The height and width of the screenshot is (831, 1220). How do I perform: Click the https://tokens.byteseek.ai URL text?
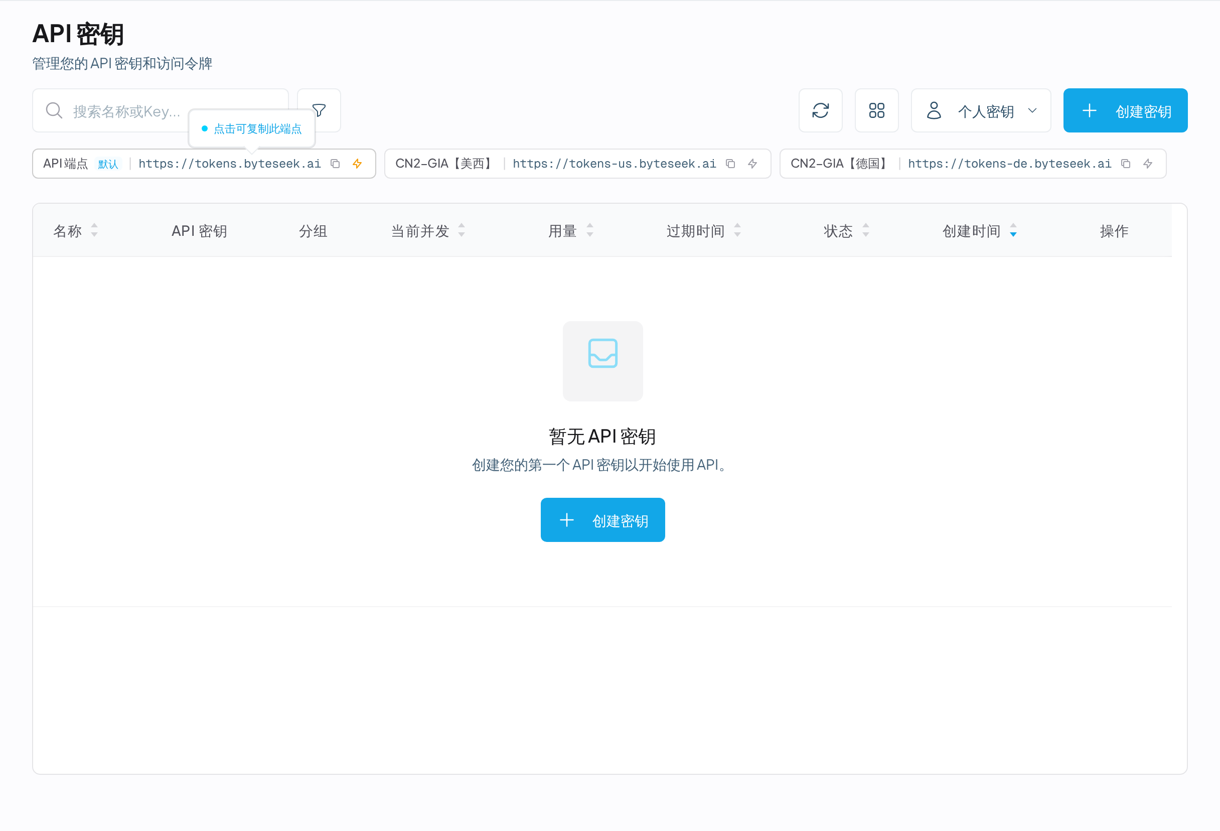point(229,164)
